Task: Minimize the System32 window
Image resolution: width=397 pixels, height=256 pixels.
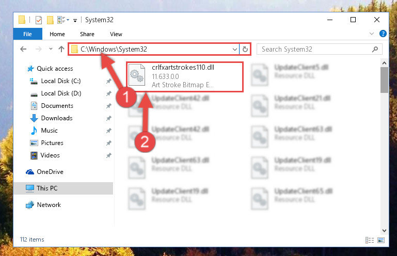Action: pos(330,20)
